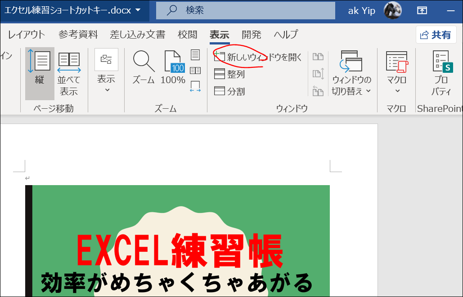Viewport: 463px width, 297px height.
Task: Minimize the Word window
Action: [x=450, y=11]
